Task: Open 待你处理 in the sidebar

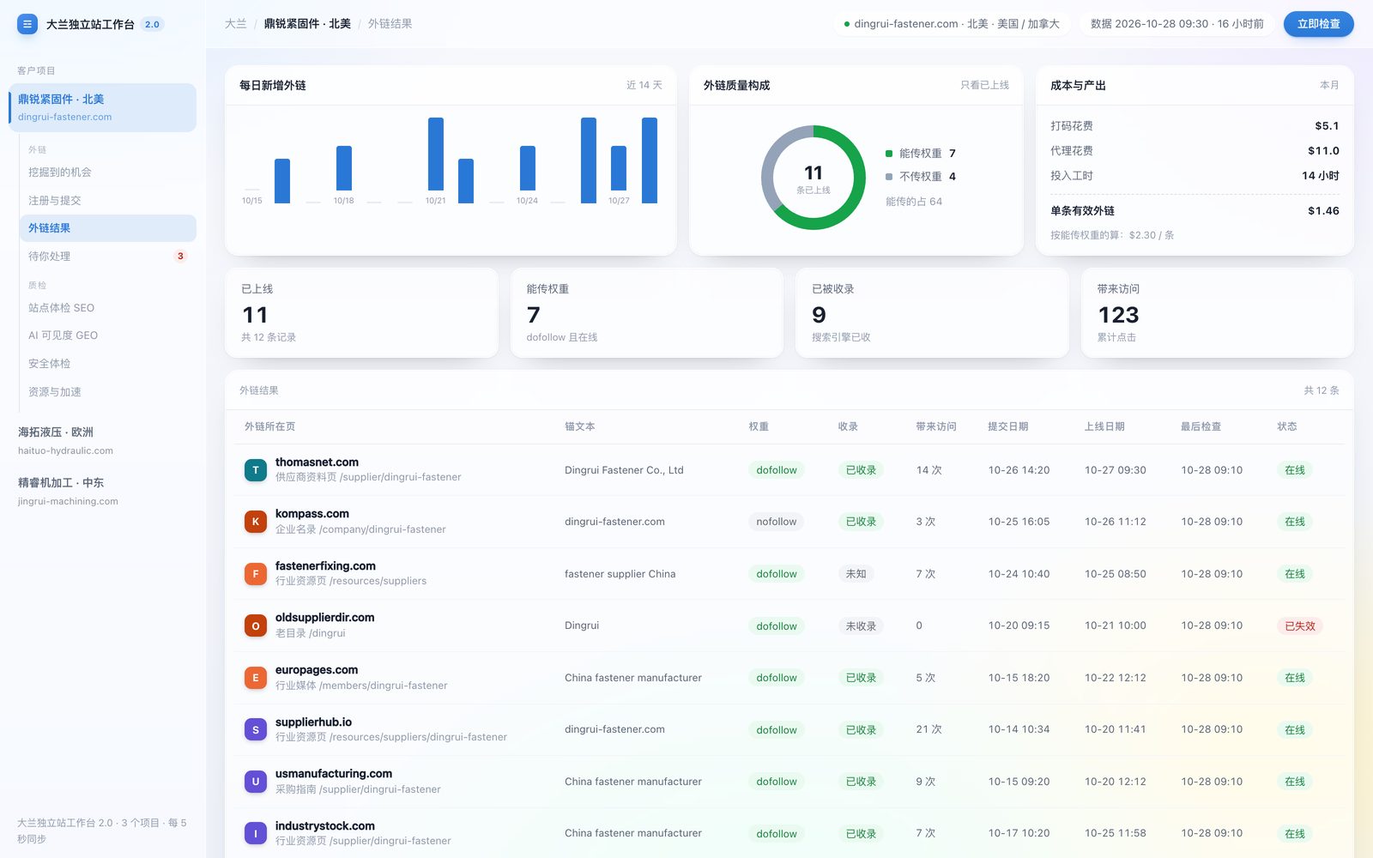Action: 107,257
